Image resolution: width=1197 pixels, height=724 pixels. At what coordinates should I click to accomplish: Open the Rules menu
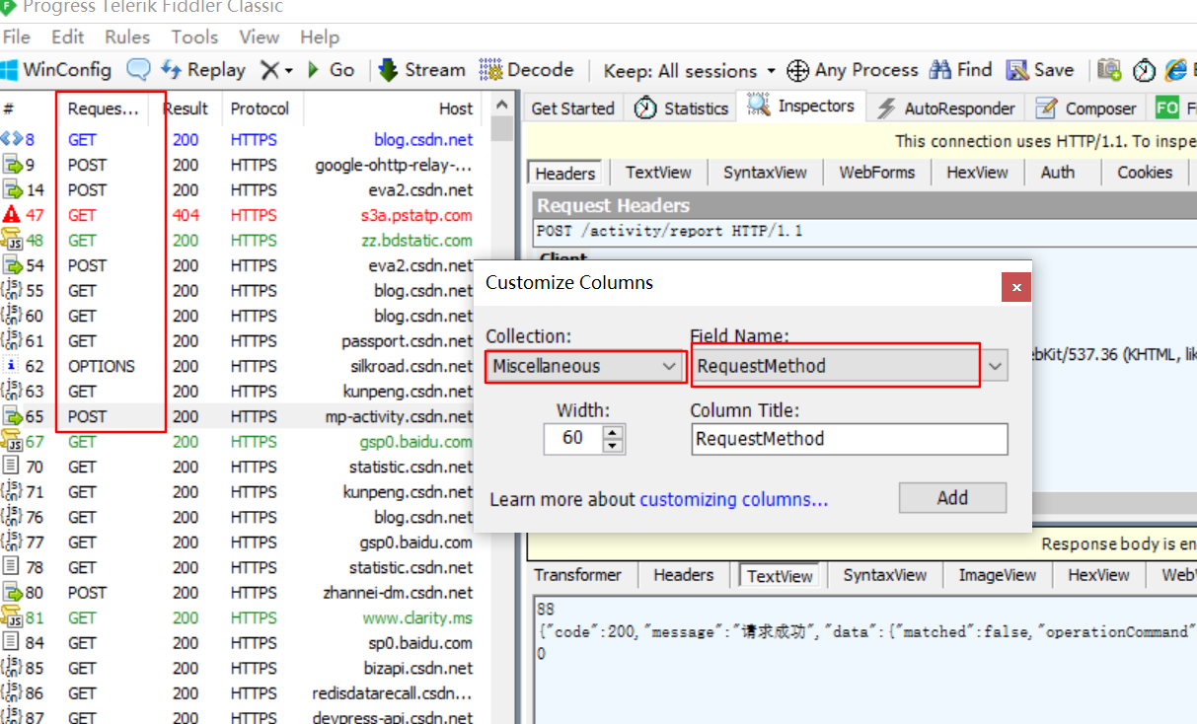tap(127, 36)
